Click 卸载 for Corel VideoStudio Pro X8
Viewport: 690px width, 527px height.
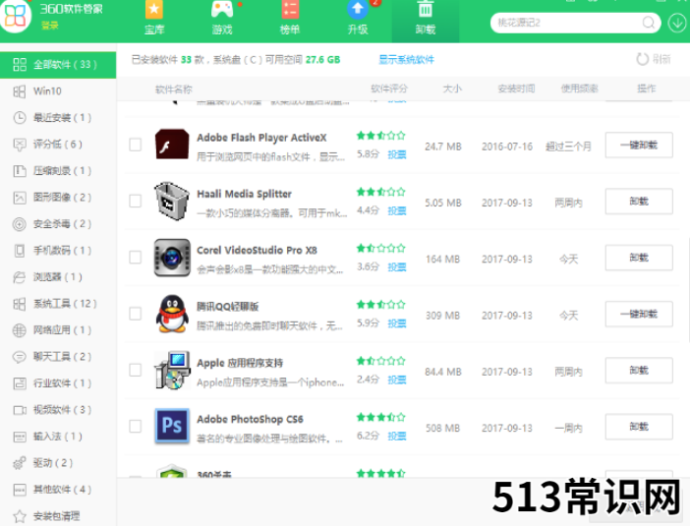639,258
